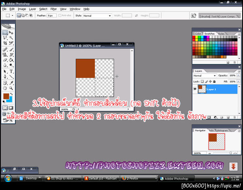
Task: Open the Filter menu
Action: [53, 9]
